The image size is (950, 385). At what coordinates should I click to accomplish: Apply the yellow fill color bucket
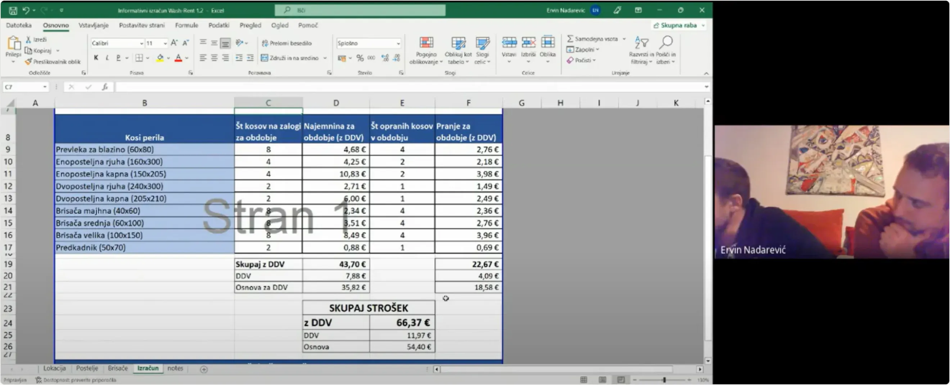(160, 58)
